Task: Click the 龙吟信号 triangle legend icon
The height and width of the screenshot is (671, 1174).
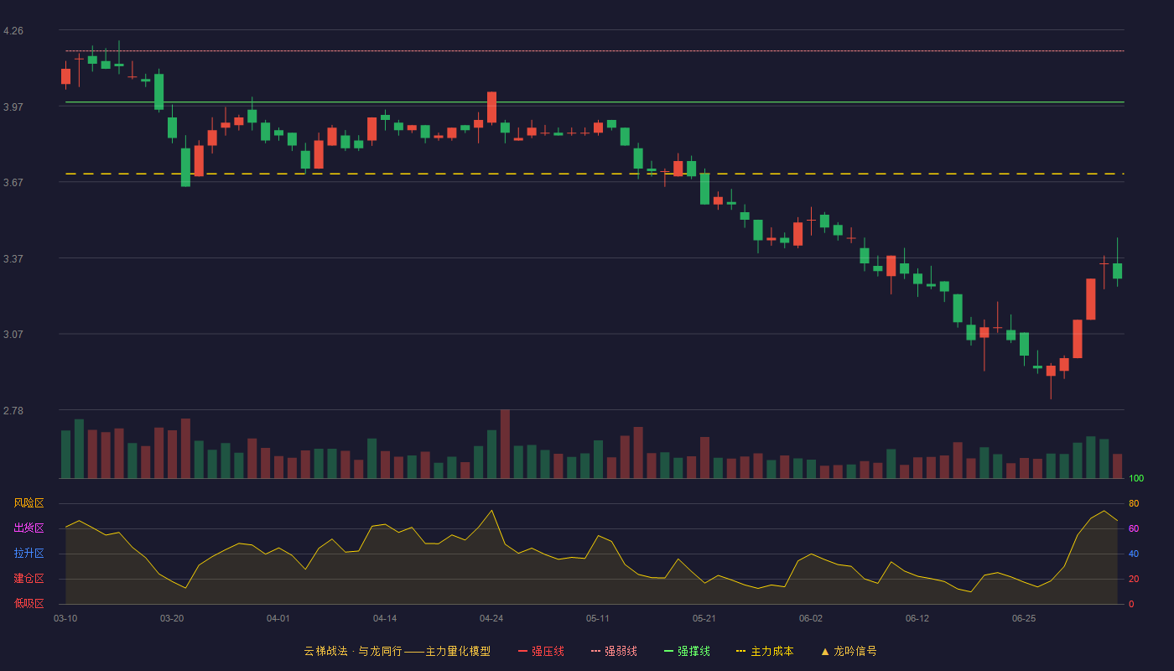Action: [x=825, y=651]
